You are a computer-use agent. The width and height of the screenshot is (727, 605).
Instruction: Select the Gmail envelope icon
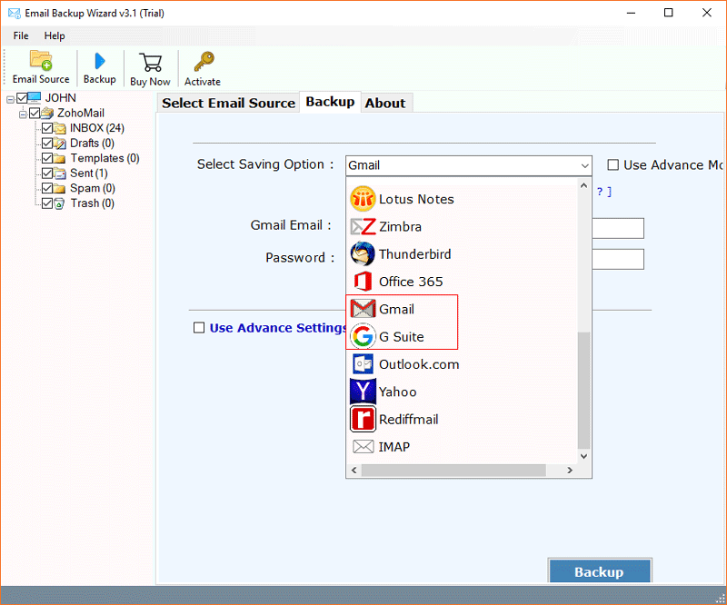point(363,309)
